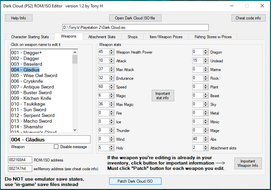Screen dimensions: 271x190
Task: Click the ISO file path field
Action: pos(135,27)
